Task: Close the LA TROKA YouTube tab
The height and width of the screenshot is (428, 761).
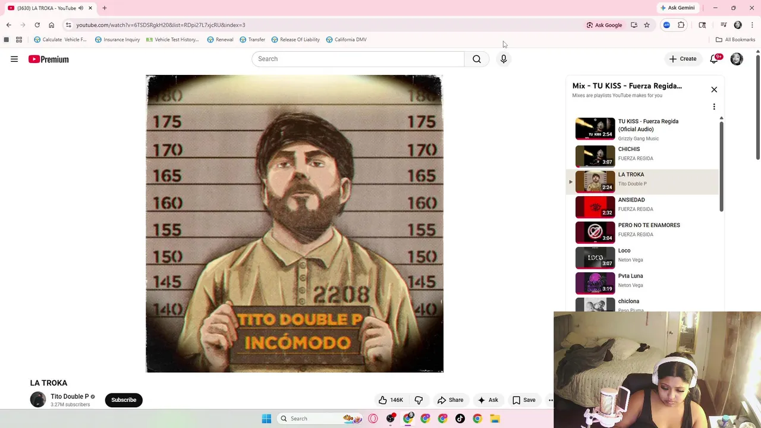Action: point(90,8)
